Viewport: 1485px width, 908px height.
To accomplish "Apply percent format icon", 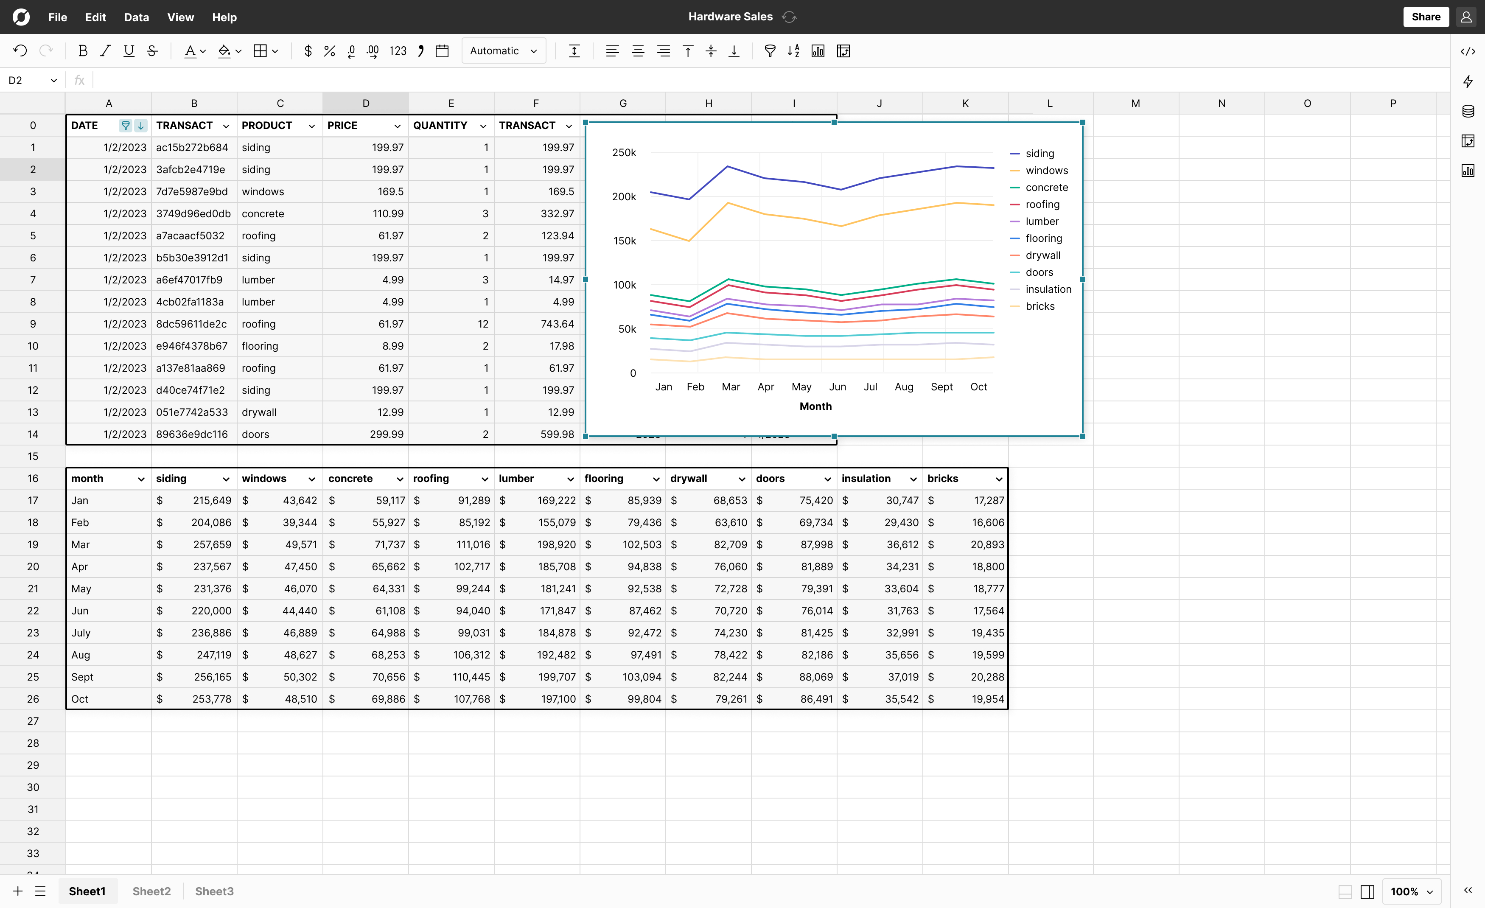I will 329,51.
